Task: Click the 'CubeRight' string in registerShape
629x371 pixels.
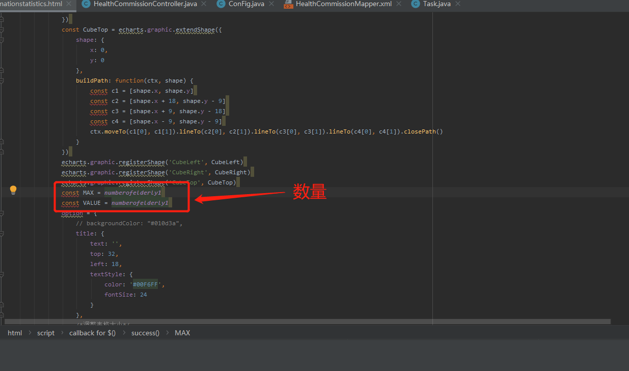Action: pos(188,172)
